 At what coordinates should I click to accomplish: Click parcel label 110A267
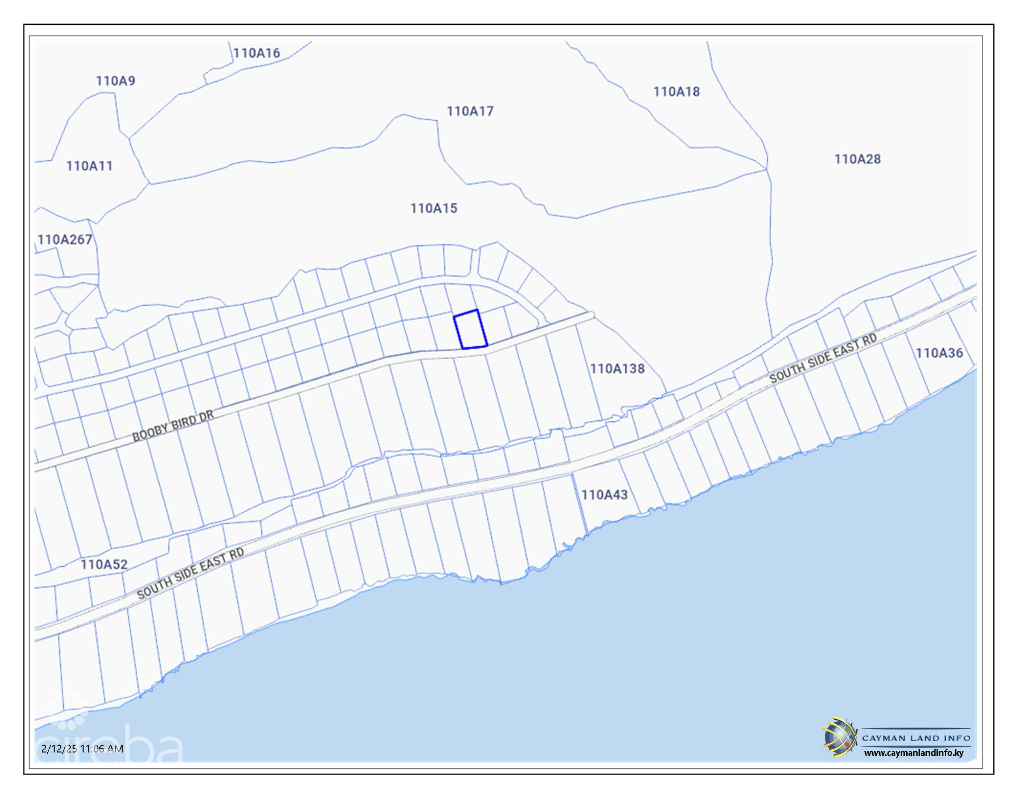coord(65,239)
